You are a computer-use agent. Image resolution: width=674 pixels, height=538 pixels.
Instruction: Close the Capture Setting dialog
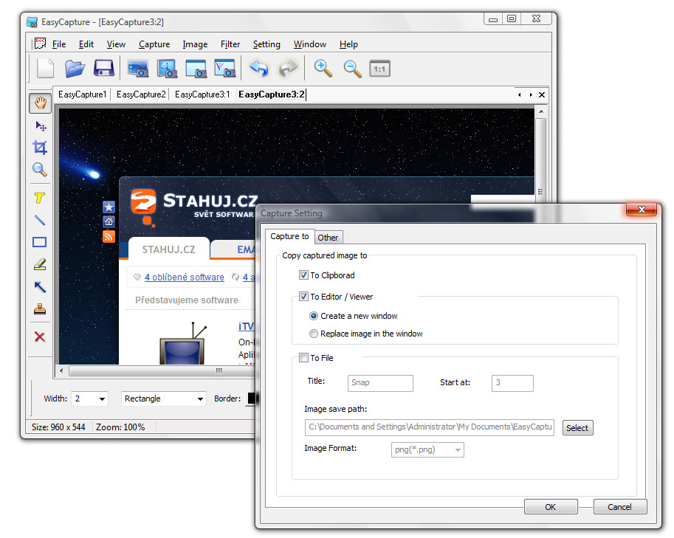[x=642, y=210]
